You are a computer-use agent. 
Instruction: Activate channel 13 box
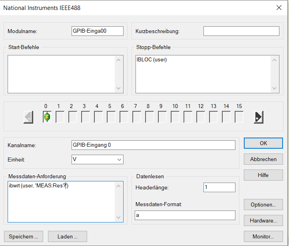(x=213, y=117)
